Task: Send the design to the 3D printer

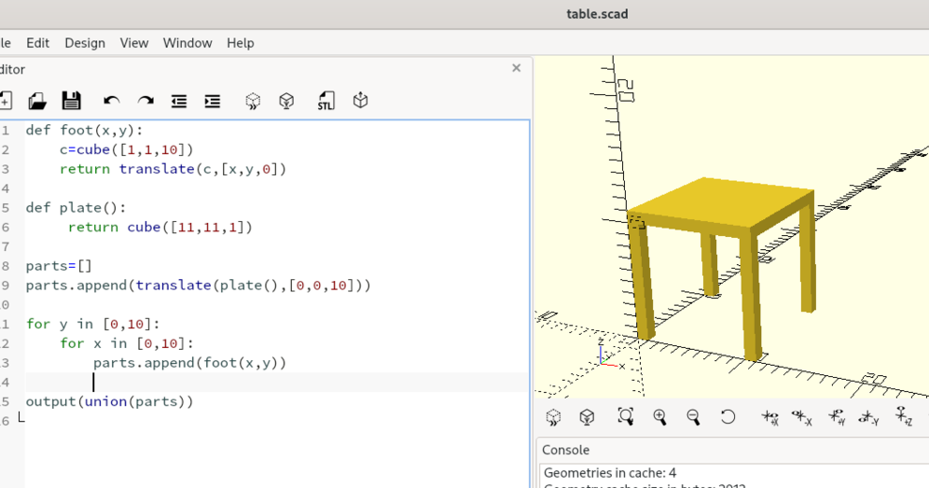Action: point(360,100)
